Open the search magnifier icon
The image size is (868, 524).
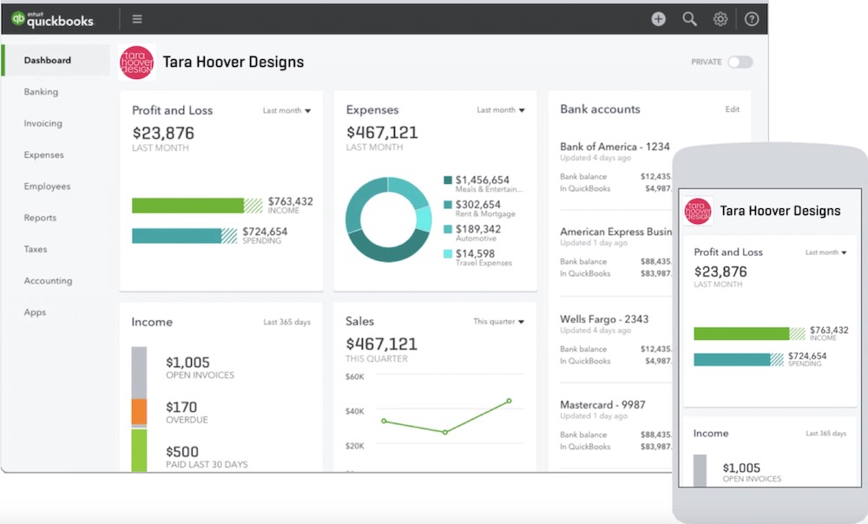coord(689,19)
